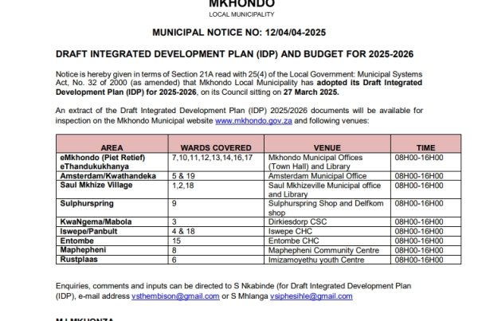Screen dimensions: 478x321
Task: Click the Saul Mkhizeville Municipal office venue cell
Action: (x=327, y=190)
